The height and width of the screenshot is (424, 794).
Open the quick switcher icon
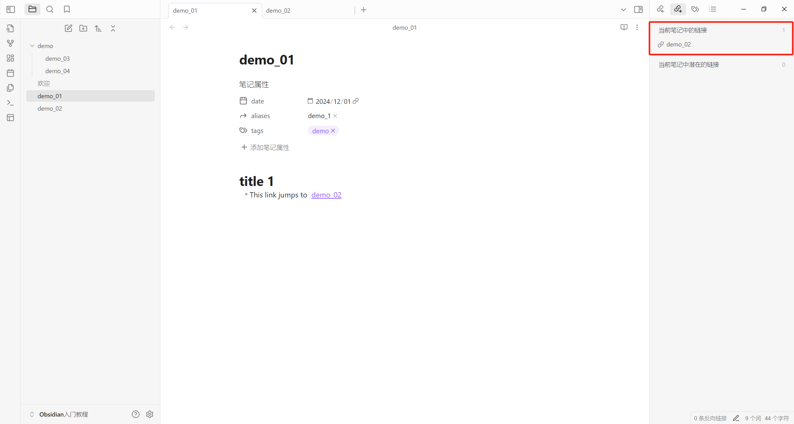tap(10, 29)
